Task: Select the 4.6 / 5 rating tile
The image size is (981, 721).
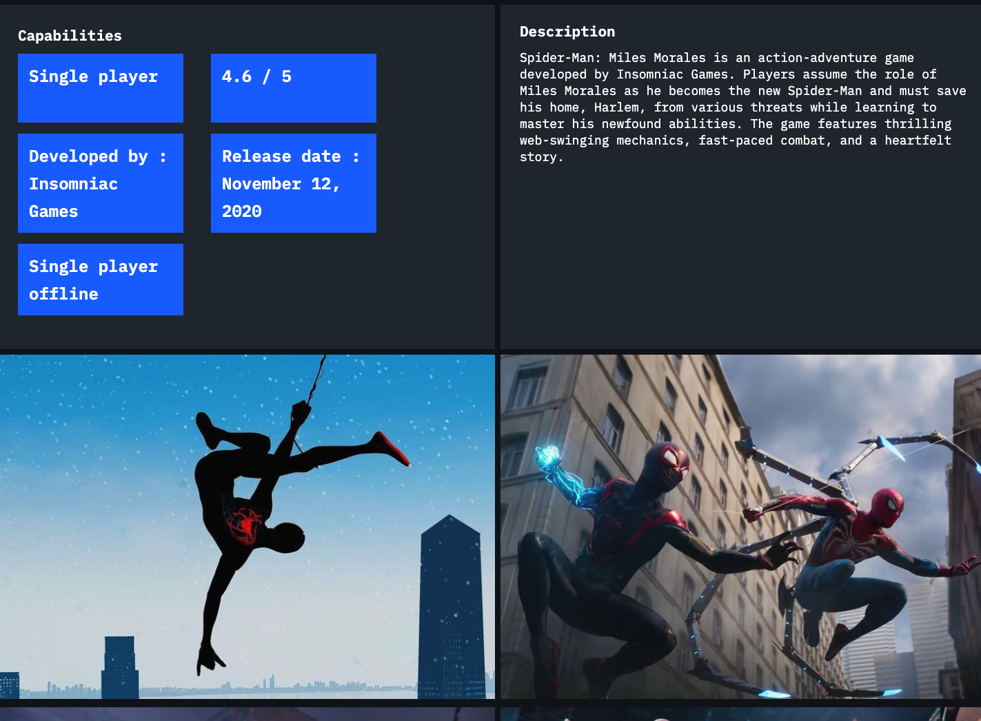Action: [x=294, y=88]
